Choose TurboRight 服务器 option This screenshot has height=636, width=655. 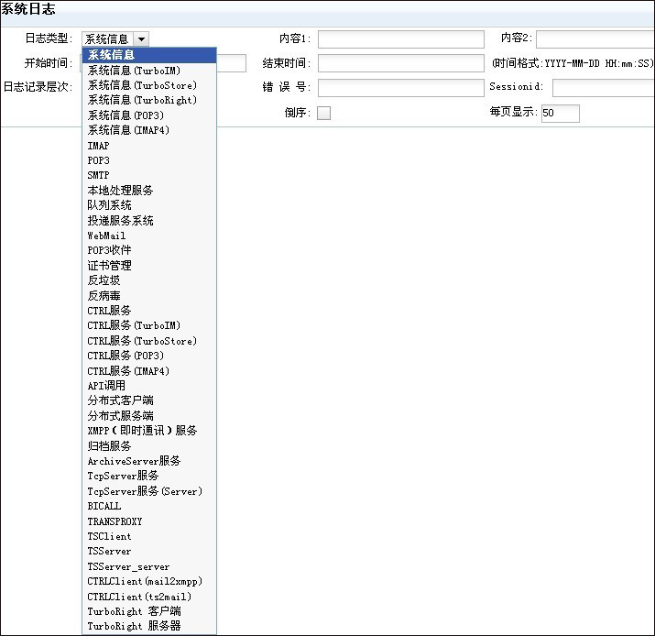tap(134, 626)
